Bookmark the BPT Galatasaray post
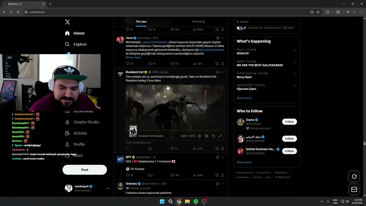This screenshot has height=206, width=366. (x=217, y=175)
